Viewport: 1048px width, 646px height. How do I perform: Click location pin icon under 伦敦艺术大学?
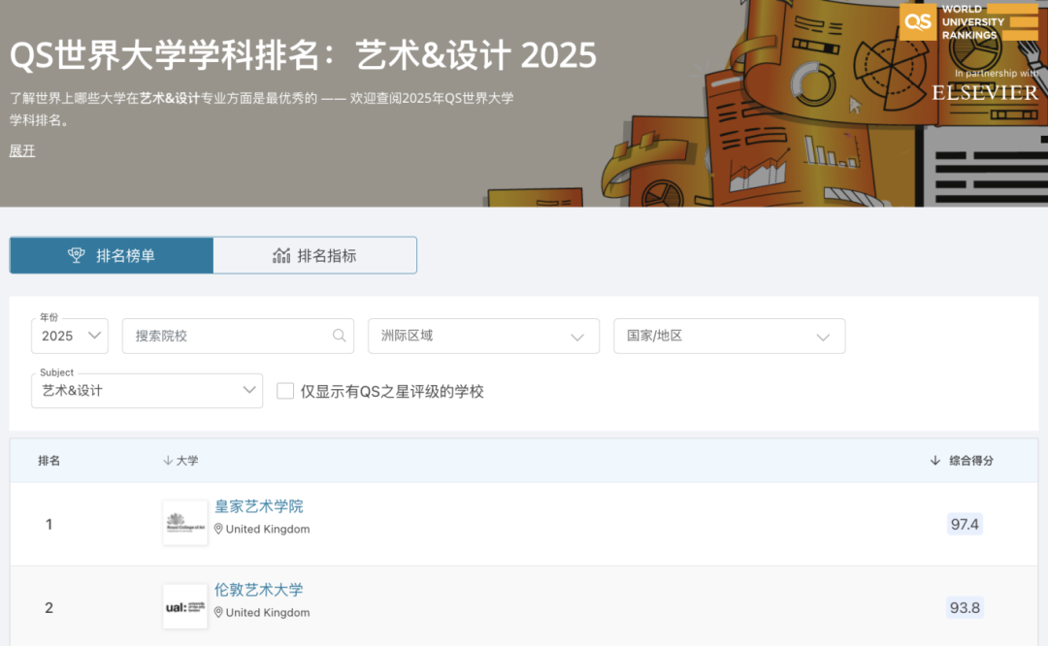tap(218, 613)
